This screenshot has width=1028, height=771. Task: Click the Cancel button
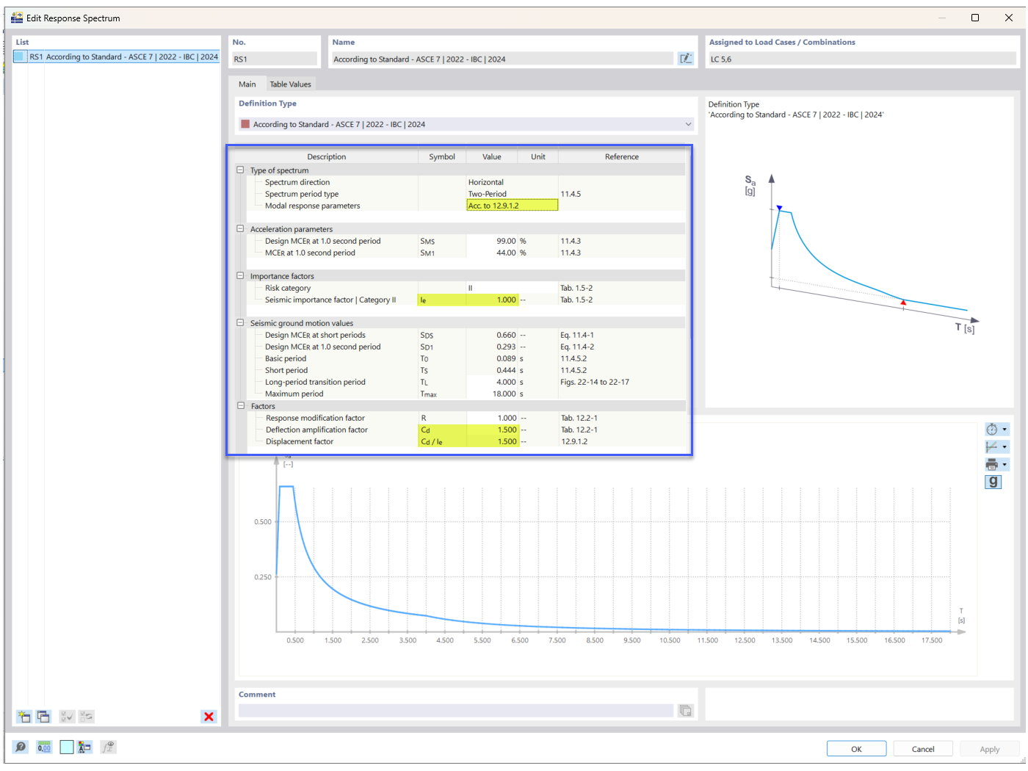[923, 748]
